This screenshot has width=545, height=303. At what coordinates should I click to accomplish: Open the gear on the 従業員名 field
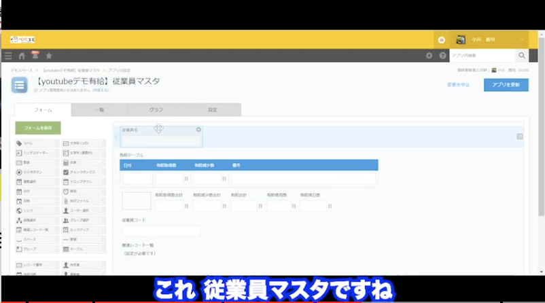click(198, 129)
